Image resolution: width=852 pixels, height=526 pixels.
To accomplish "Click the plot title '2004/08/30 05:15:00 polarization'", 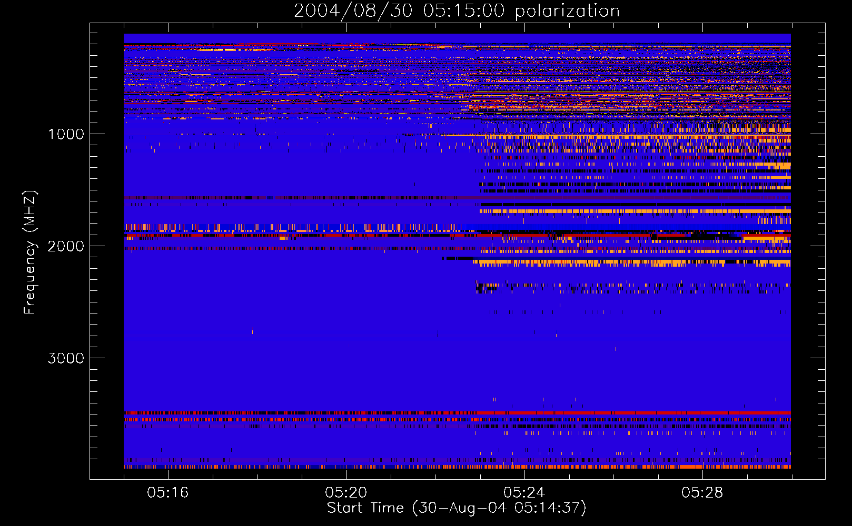I will pos(457,11).
